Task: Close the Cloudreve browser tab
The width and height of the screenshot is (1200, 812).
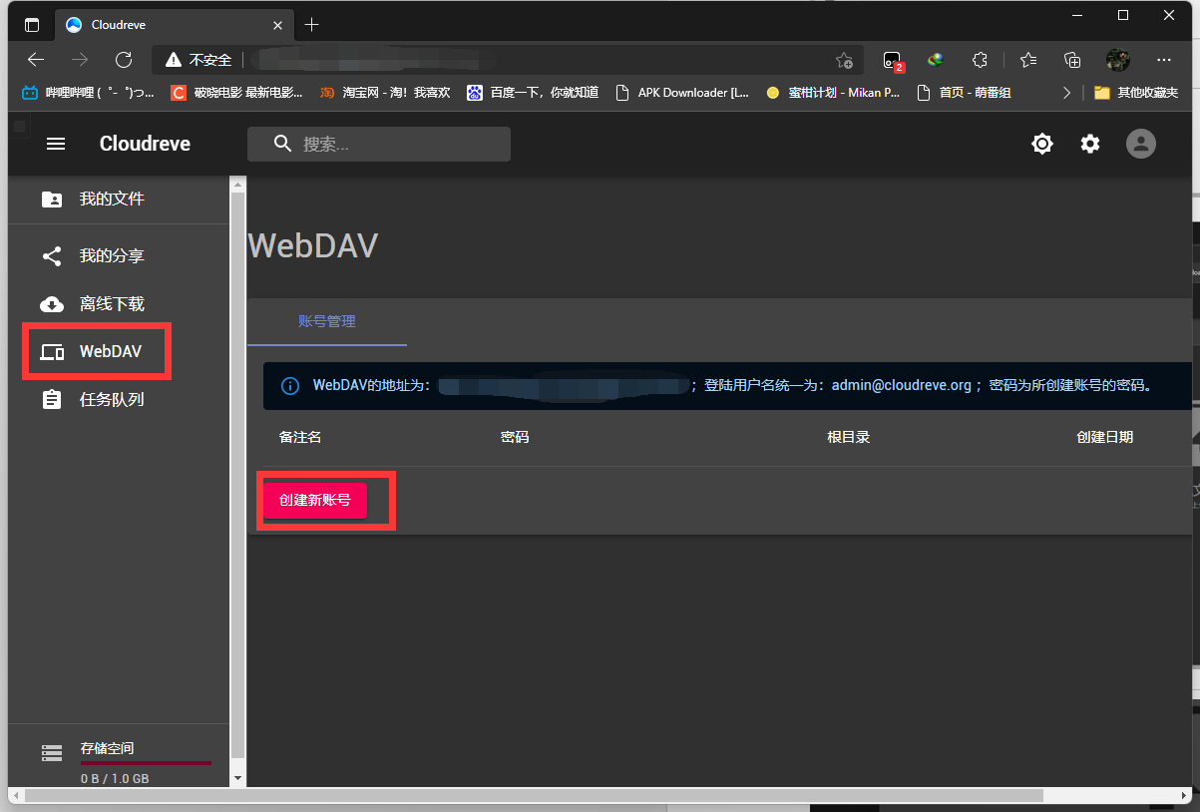Action: (278, 25)
